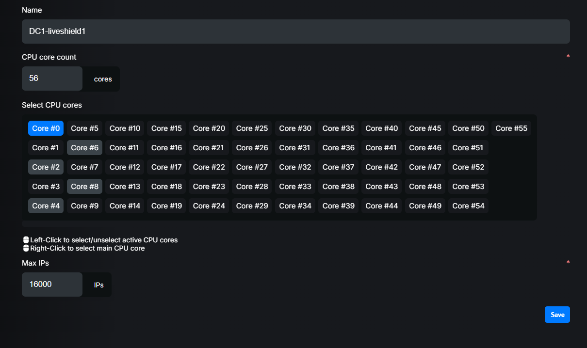
Task: Toggle Core #6 selection
Action: [84, 147]
